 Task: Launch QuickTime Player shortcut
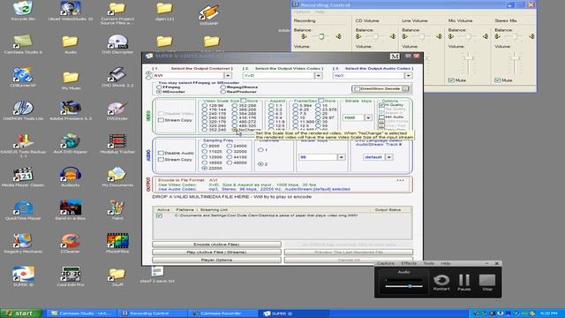[23, 210]
